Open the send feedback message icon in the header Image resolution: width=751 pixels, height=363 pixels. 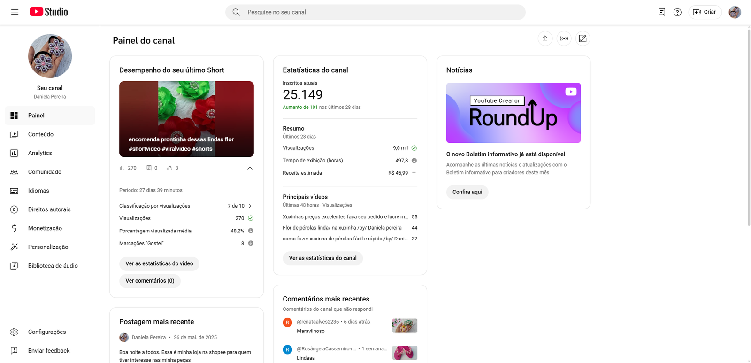point(662,12)
